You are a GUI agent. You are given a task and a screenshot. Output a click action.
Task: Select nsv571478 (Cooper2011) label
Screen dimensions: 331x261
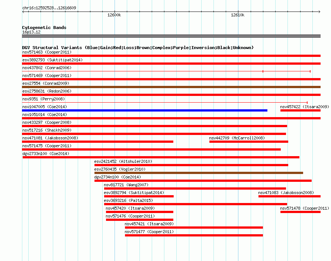305,208
